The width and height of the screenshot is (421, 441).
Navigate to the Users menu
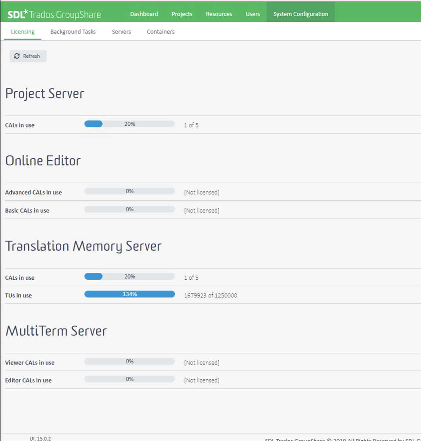click(253, 14)
